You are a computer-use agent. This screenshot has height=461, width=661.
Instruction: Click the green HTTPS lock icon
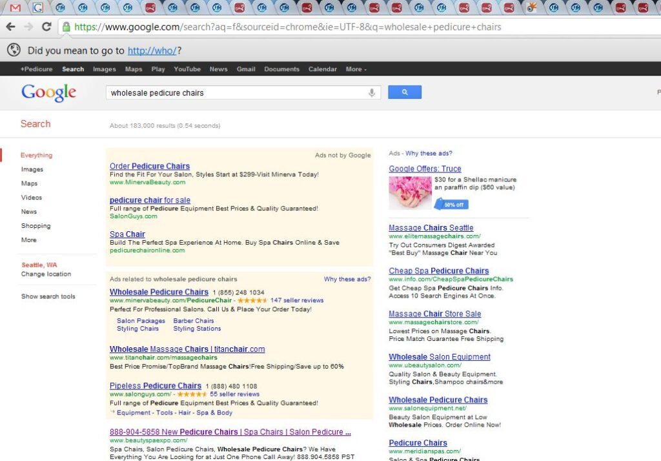point(66,27)
